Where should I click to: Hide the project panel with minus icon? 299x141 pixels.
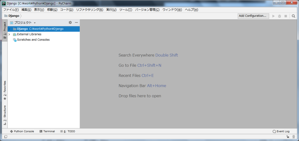[x=76, y=22]
